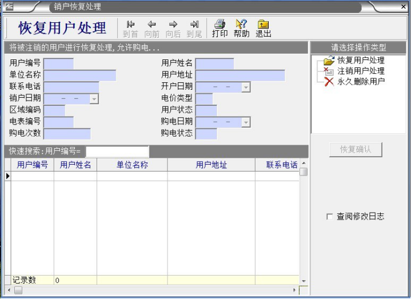Click the 向前 (previous record) arrow icon
Screen dimensions: 411x299
(152, 24)
